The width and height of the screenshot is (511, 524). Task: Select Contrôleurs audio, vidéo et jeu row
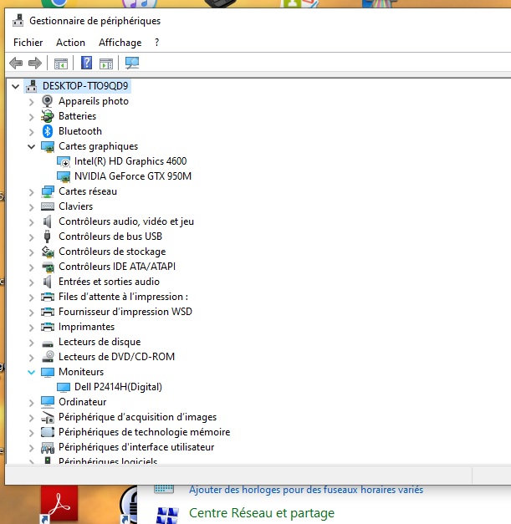(126, 221)
